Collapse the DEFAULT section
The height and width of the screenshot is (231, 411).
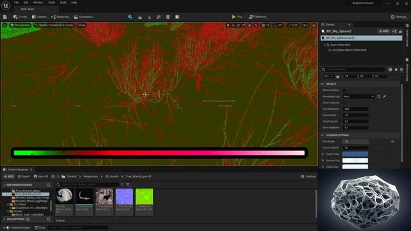point(322,84)
